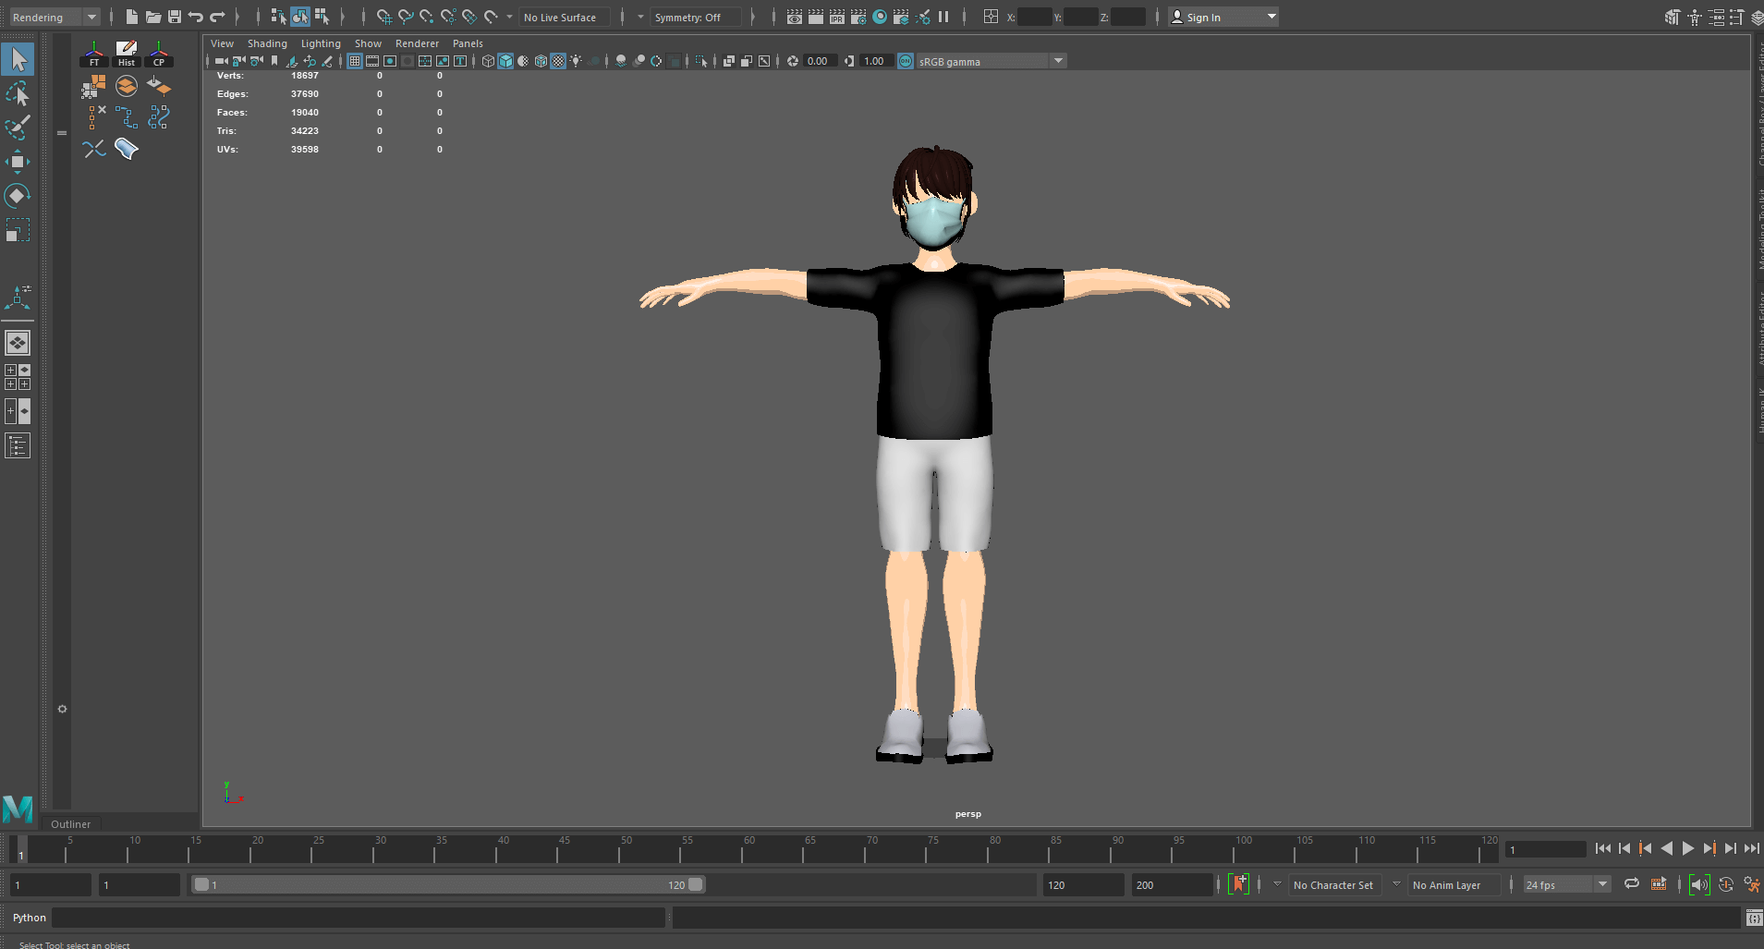Viewport: 1764px width, 949px height.
Task: Toggle playback looping mode
Action: tap(1632, 884)
